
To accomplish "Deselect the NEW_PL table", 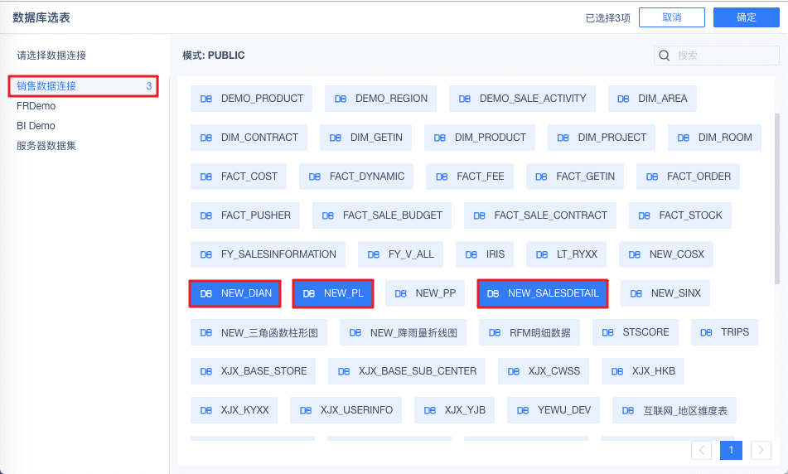I will (x=333, y=293).
